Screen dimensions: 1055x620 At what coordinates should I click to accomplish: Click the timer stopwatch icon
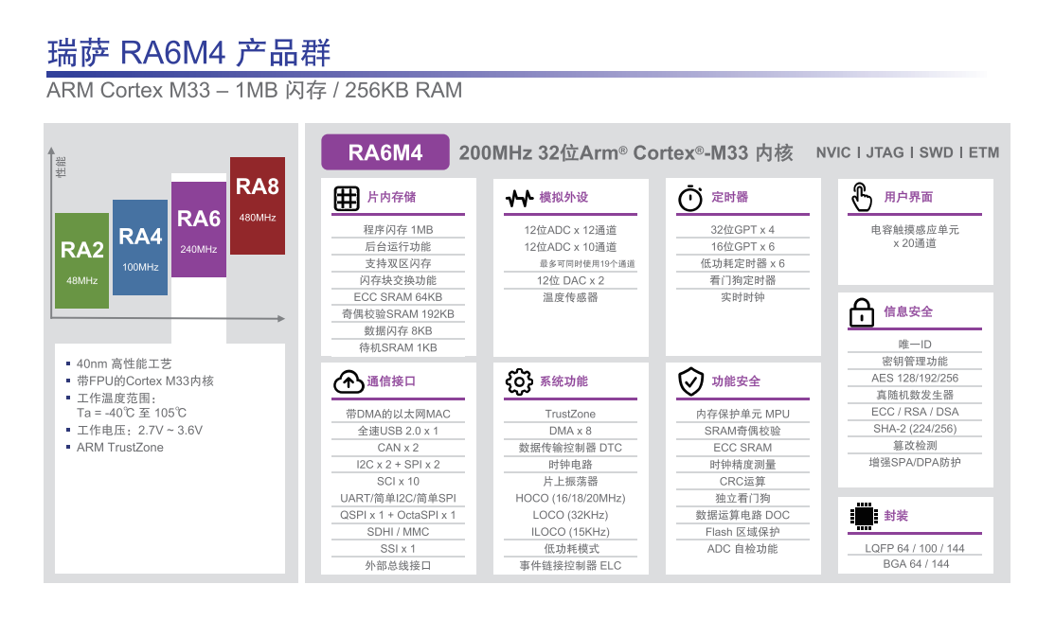pos(690,199)
